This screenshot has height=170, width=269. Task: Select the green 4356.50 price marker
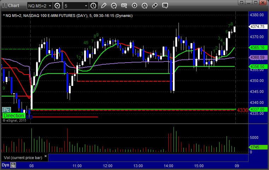[258, 66]
